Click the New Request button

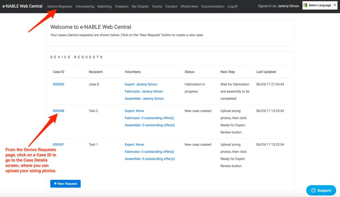[65, 184]
